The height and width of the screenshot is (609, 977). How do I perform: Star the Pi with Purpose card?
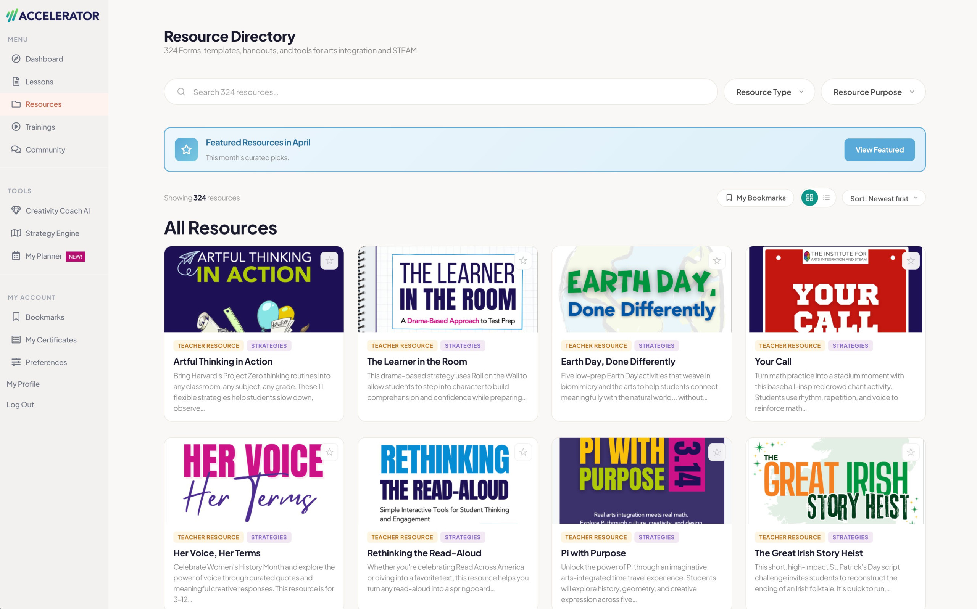tap(717, 452)
